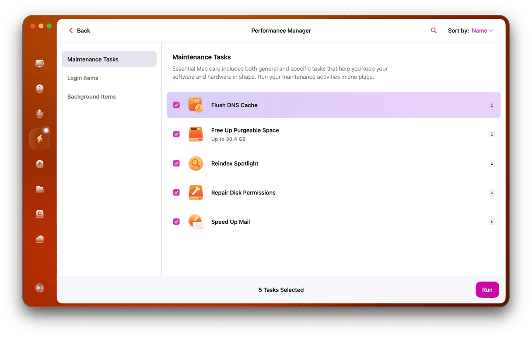Open the Applications icon in sidebar
This screenshot has width=532, height=337.
coord(40,164)
